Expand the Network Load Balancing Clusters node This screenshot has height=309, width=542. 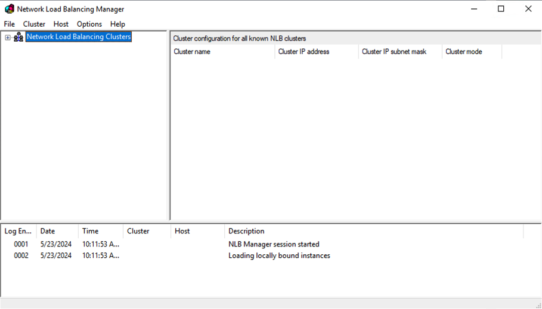(8, 38)
